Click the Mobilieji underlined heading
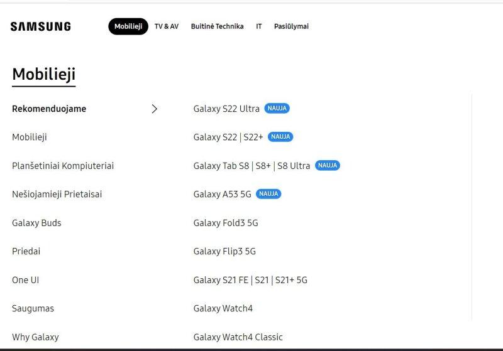The image size is (503, 351). click(44, 74)
